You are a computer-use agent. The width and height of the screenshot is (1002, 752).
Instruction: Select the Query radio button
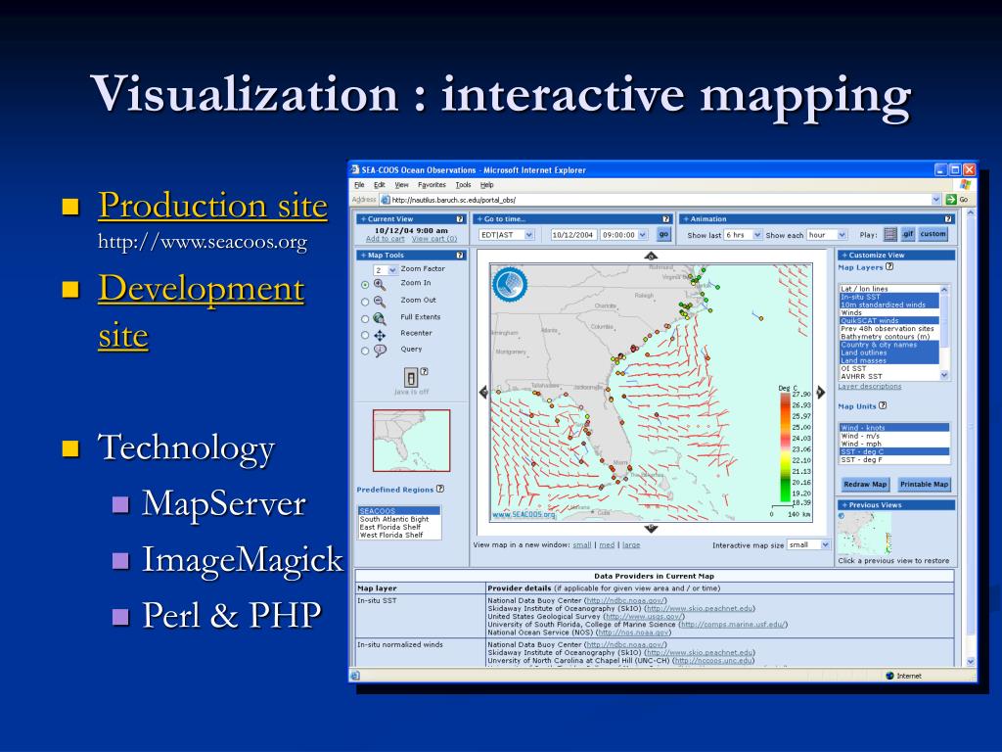point(365,352)
